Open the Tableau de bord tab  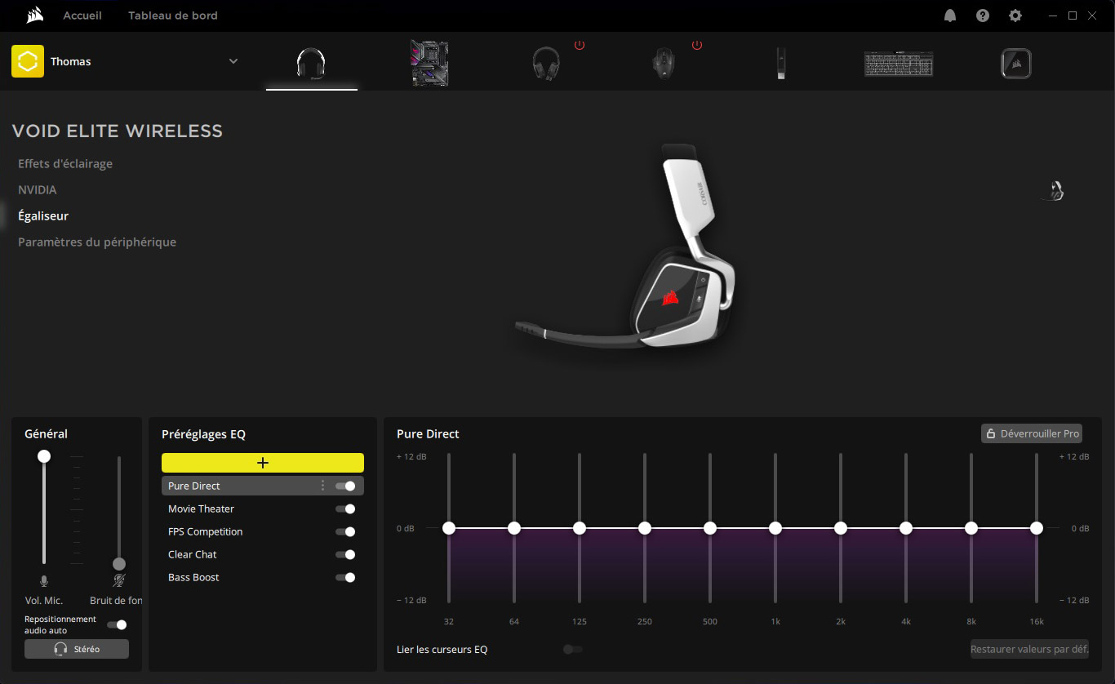pyautogui.click(x=173, y=16)
